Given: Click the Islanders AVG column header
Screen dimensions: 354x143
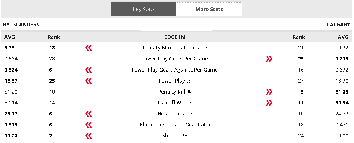Looking at the screenshot, I should [10, 37].
